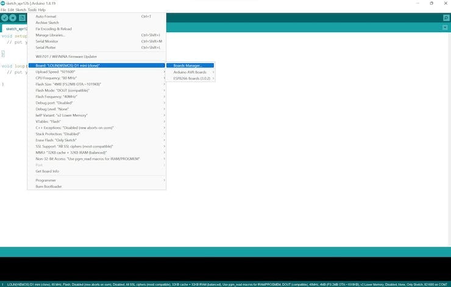Expand the Programmer submenu
The width and height of the screenshot is (451, 287).
(x=97, y=180)
